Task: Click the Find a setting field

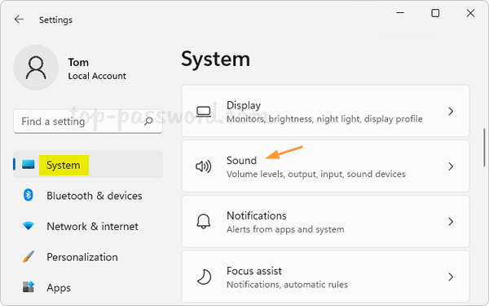Action: (x=88, y=121)
